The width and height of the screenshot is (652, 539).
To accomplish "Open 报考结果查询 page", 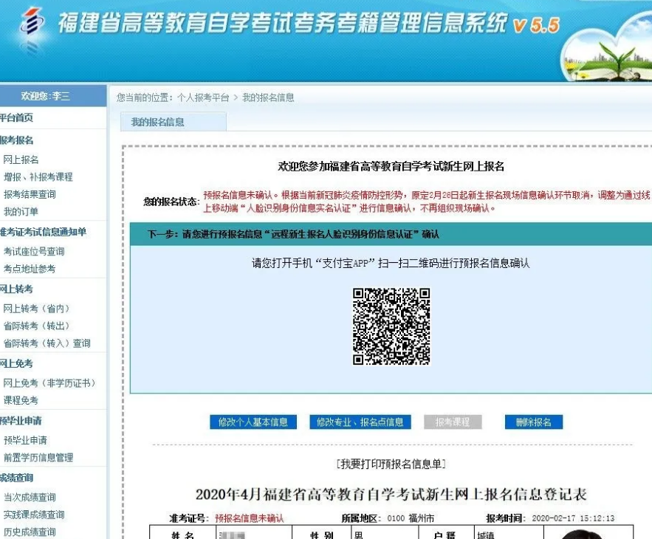I will [x=30, y=194].
